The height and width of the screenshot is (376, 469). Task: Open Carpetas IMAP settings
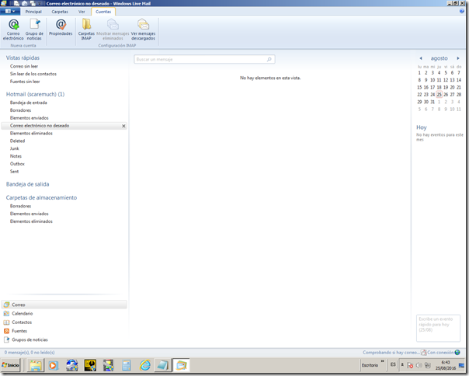(86, 30)
